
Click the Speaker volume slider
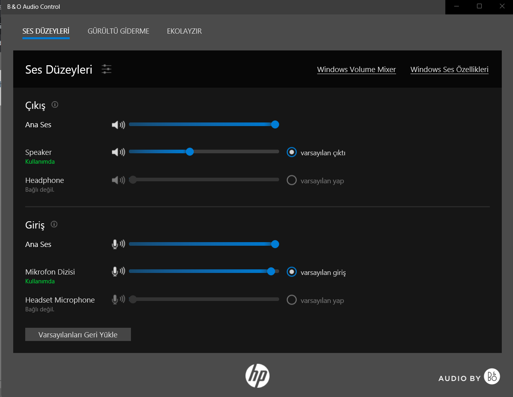[204, 152]
